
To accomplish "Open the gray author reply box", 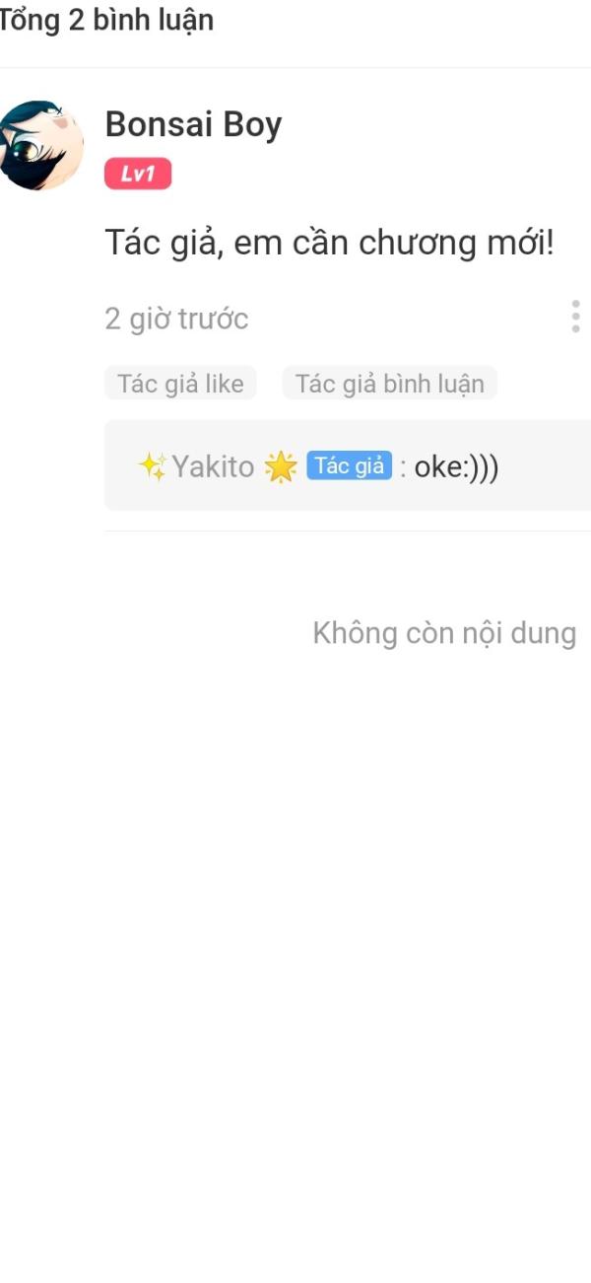I will pos(348,465).
